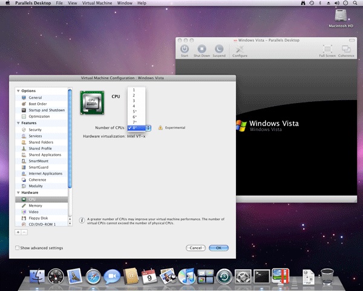
Task: Choose 6* CPUs from the list
Action: [x=136, y=117]
